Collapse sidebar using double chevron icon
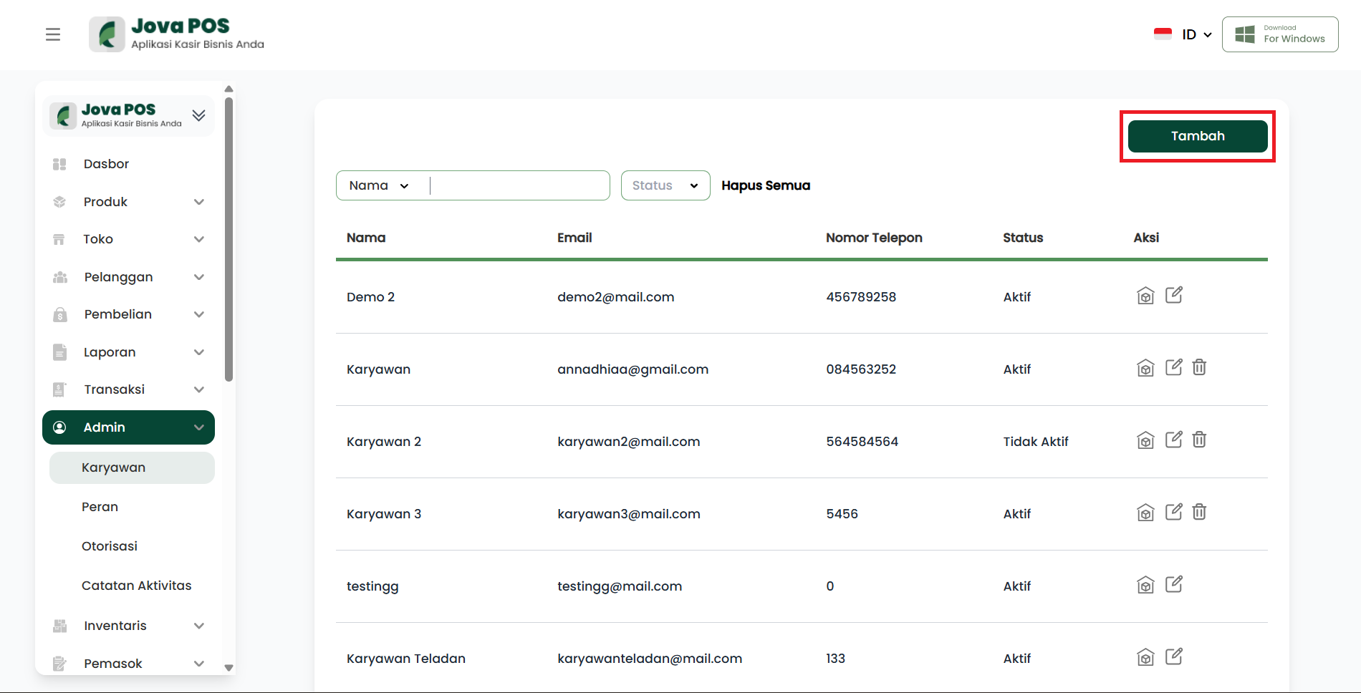The height and width of the screenshot is (693, 1361). click(x=198, y=115)
